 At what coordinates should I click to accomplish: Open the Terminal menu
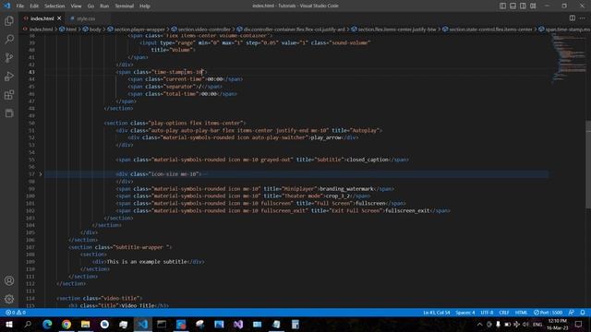click(124, 6)
